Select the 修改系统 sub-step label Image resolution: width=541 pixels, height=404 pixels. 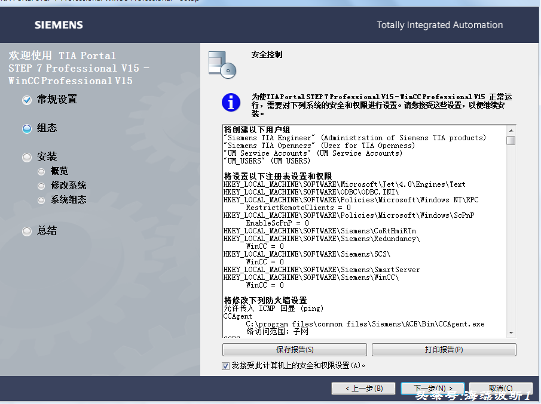[x=69, y=186]
